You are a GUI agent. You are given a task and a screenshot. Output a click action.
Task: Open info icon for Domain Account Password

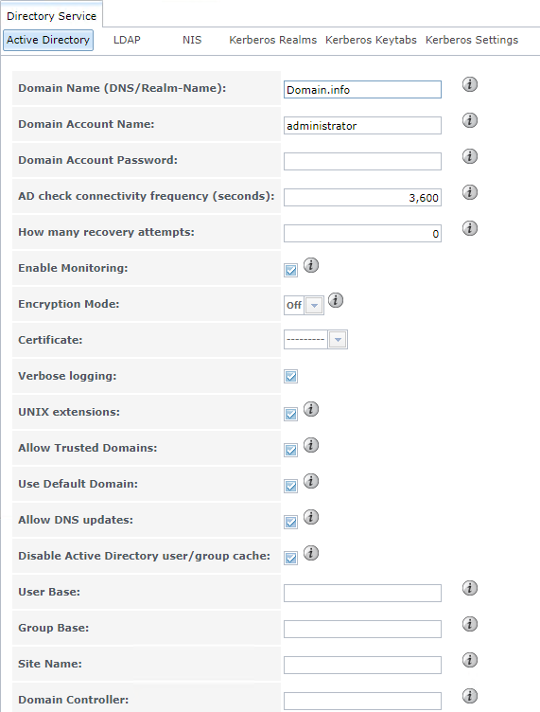(x=470, y=156)
